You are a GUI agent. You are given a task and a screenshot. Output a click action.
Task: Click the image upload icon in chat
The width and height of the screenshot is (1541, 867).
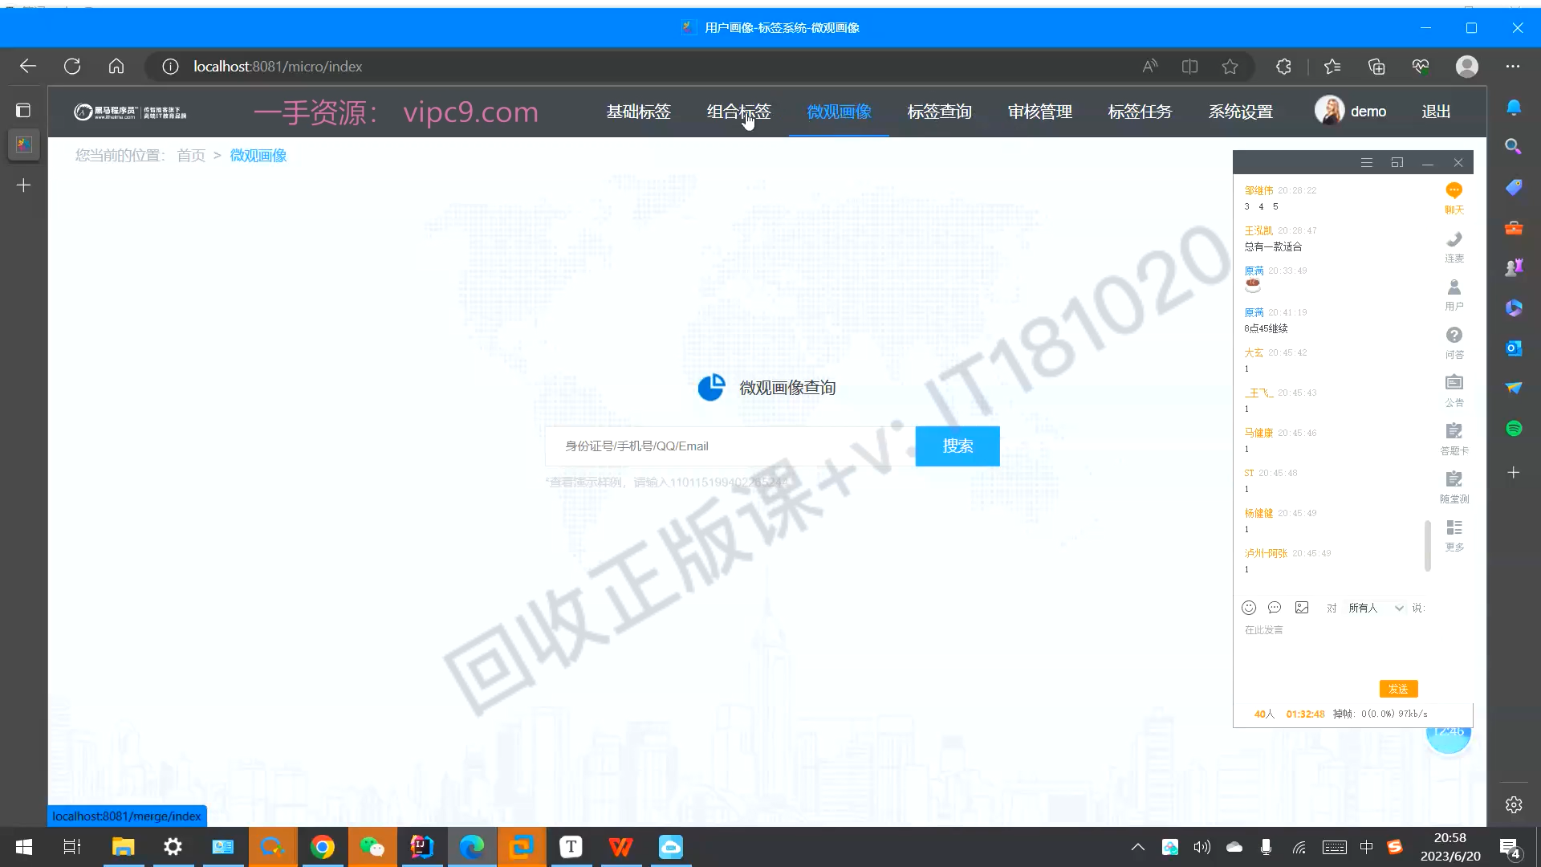pyautogui.click(x=1302, y=608)
